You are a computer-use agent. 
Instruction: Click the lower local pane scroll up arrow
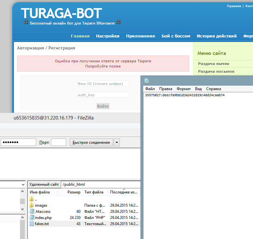[22, 218]
